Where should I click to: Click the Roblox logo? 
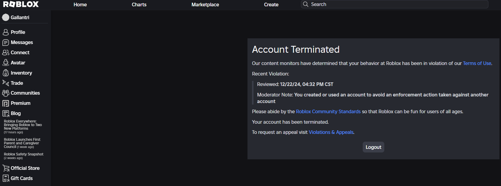click(21, 4)
